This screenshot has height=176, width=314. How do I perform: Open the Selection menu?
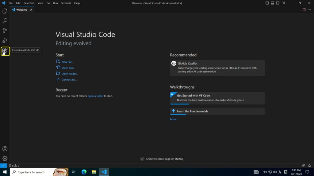coord(29,3)
